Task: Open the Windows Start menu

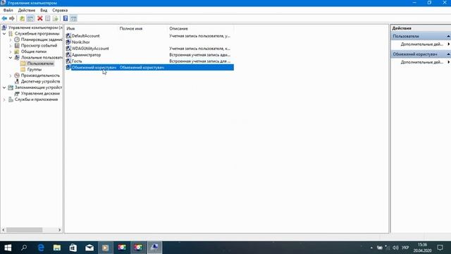Action: tap(8, 248)
